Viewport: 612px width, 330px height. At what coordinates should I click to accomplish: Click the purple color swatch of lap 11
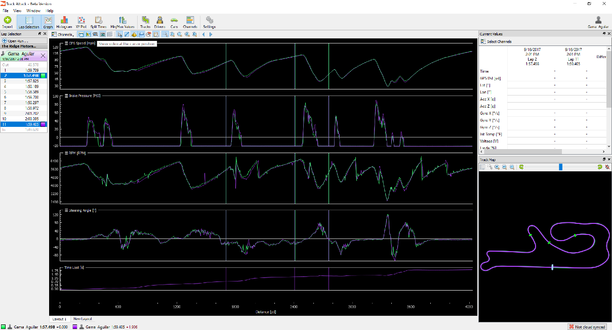coord(44,124)
